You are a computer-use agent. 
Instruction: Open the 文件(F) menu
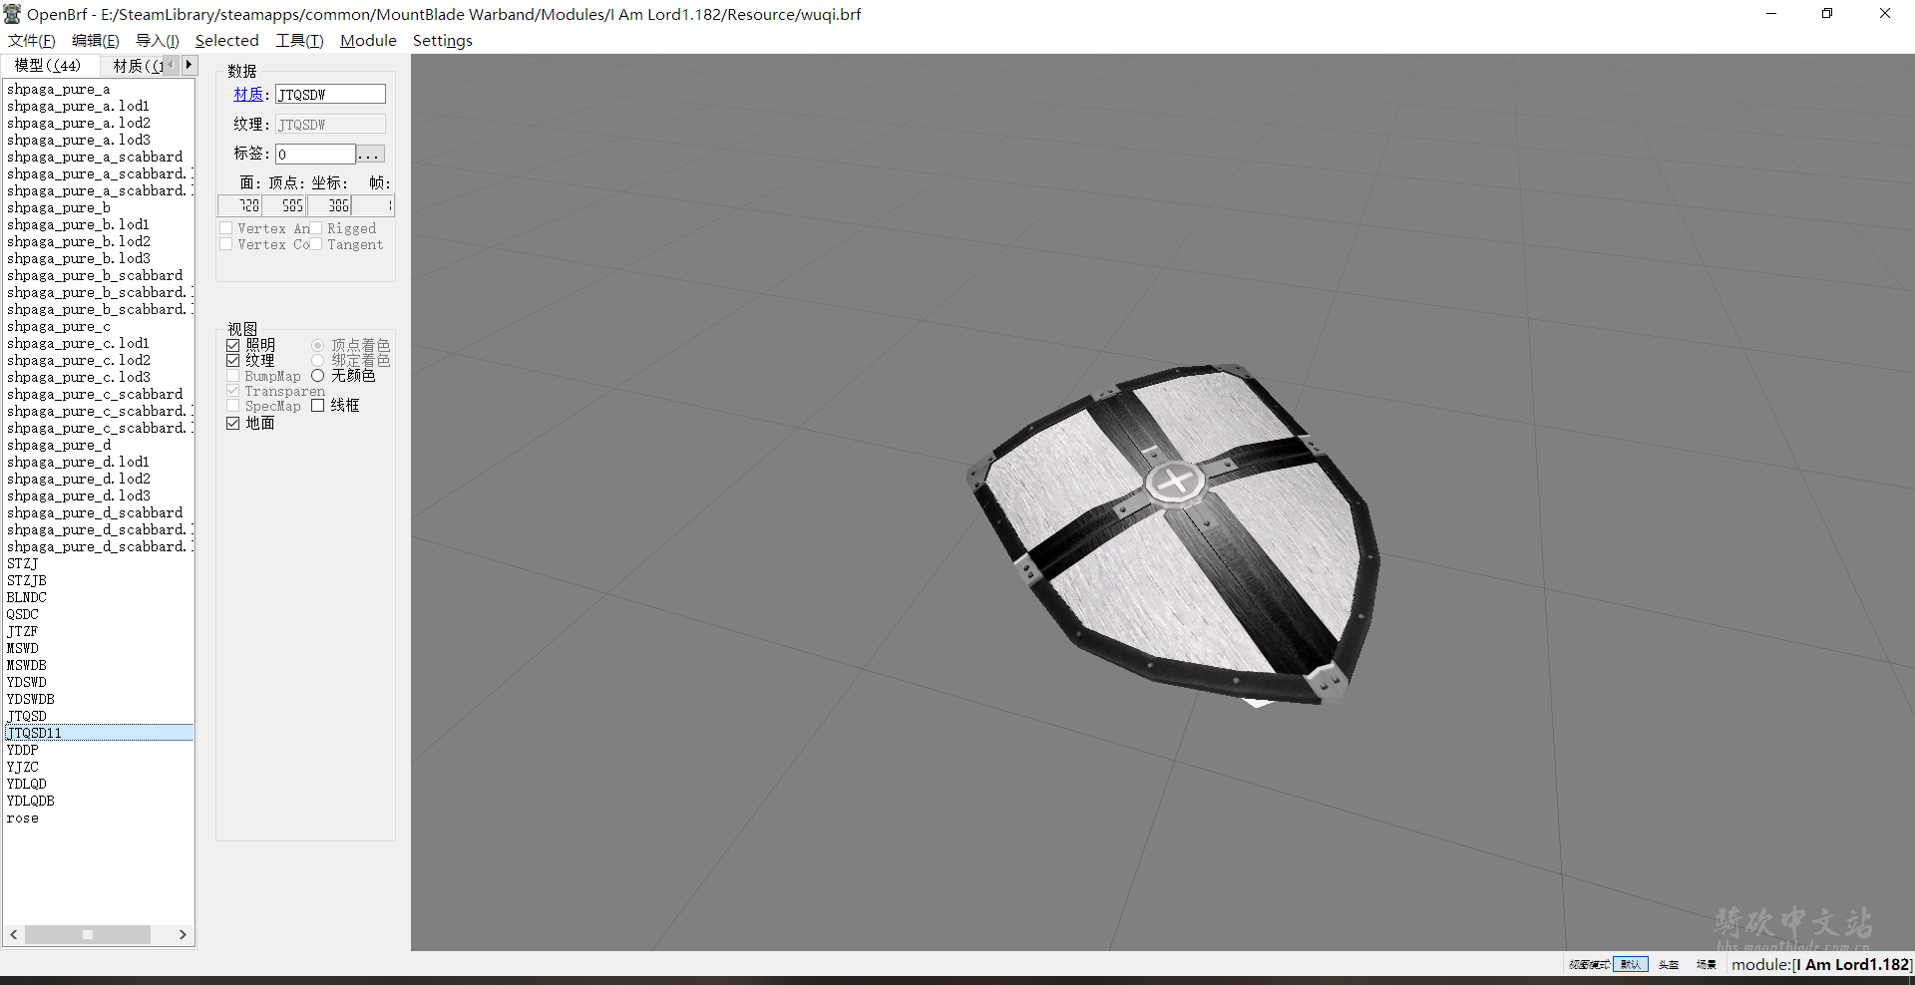tap(31, 41)
